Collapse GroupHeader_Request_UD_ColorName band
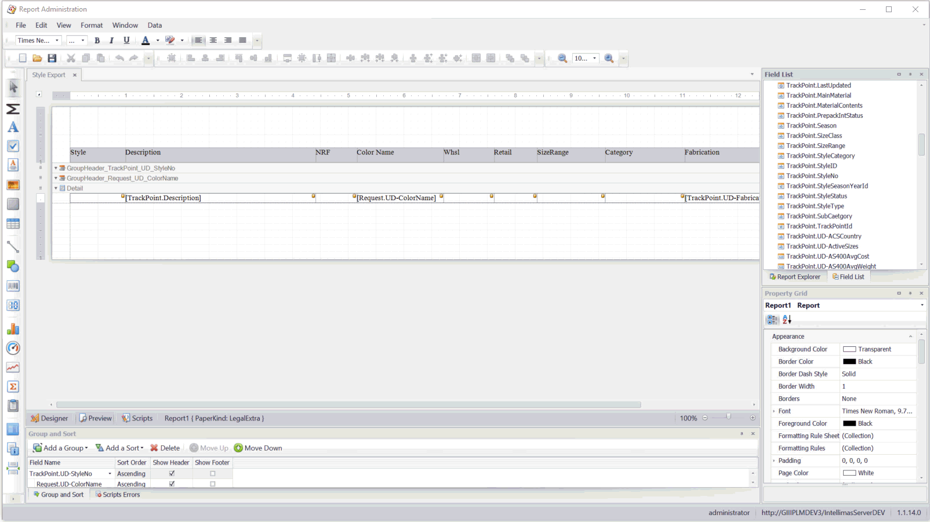930x522 pixels. (56, 179)
